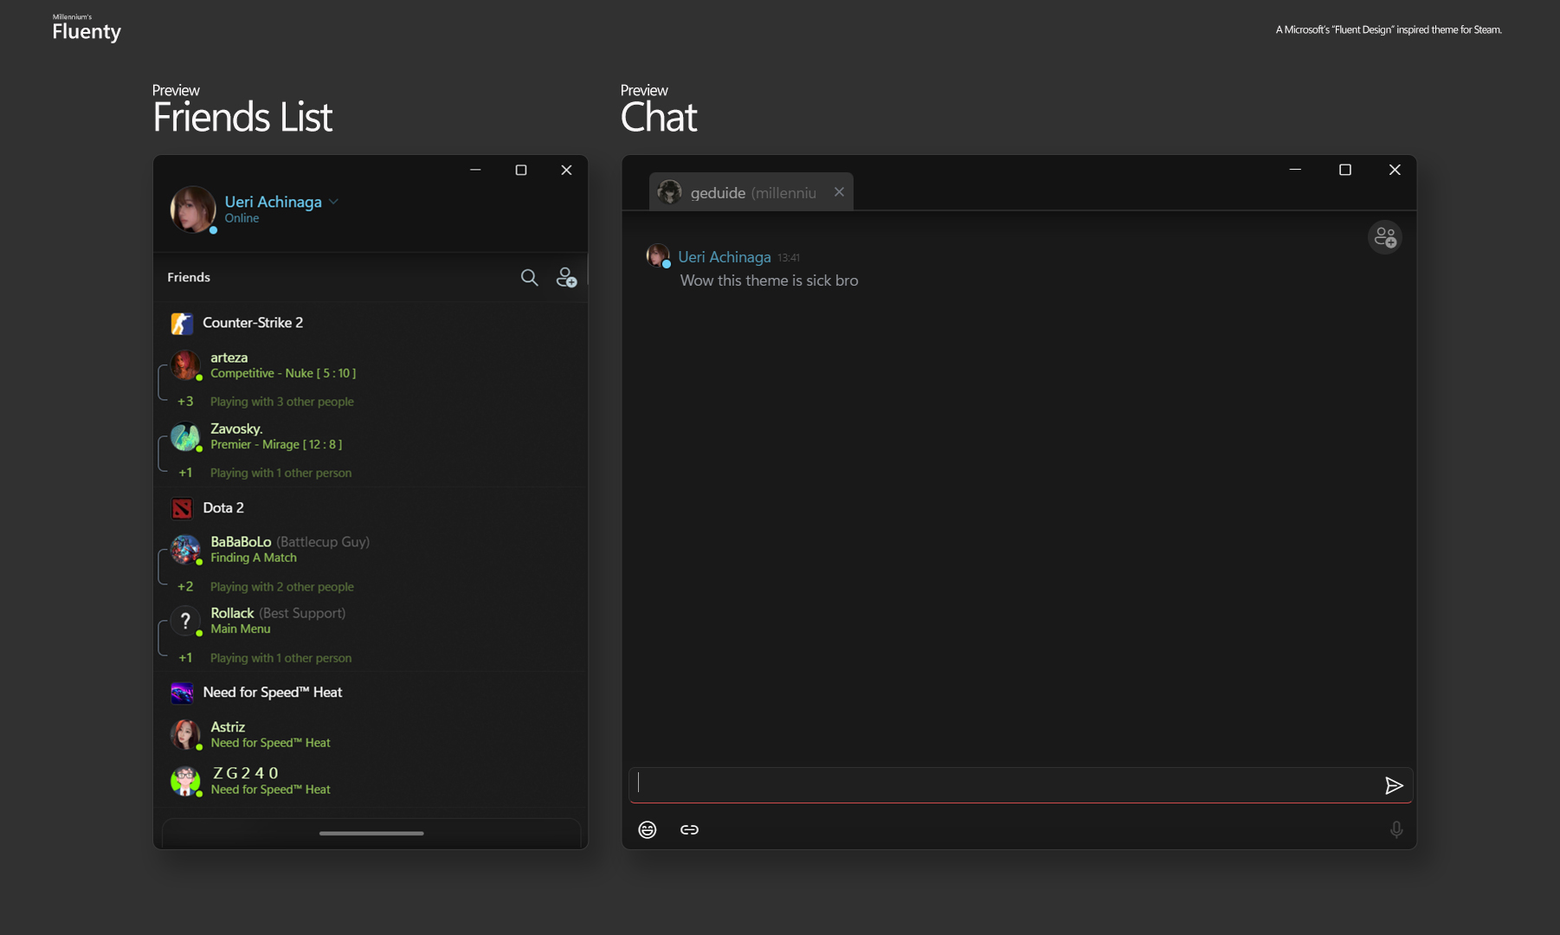Click the Dota 2 game icon

pos(182,508)
